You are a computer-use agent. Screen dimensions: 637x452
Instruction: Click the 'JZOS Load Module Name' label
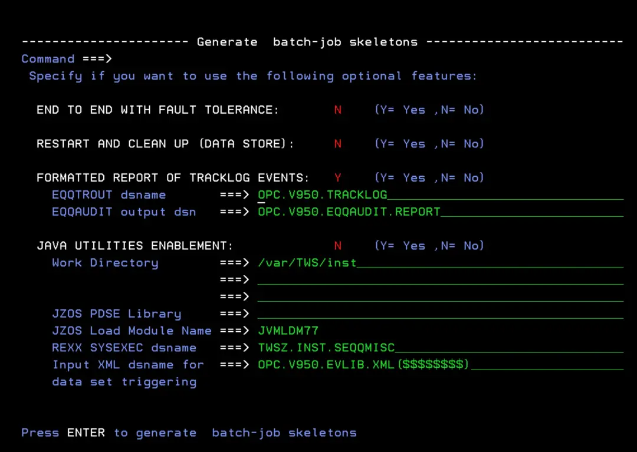click(x=132, y=331)
